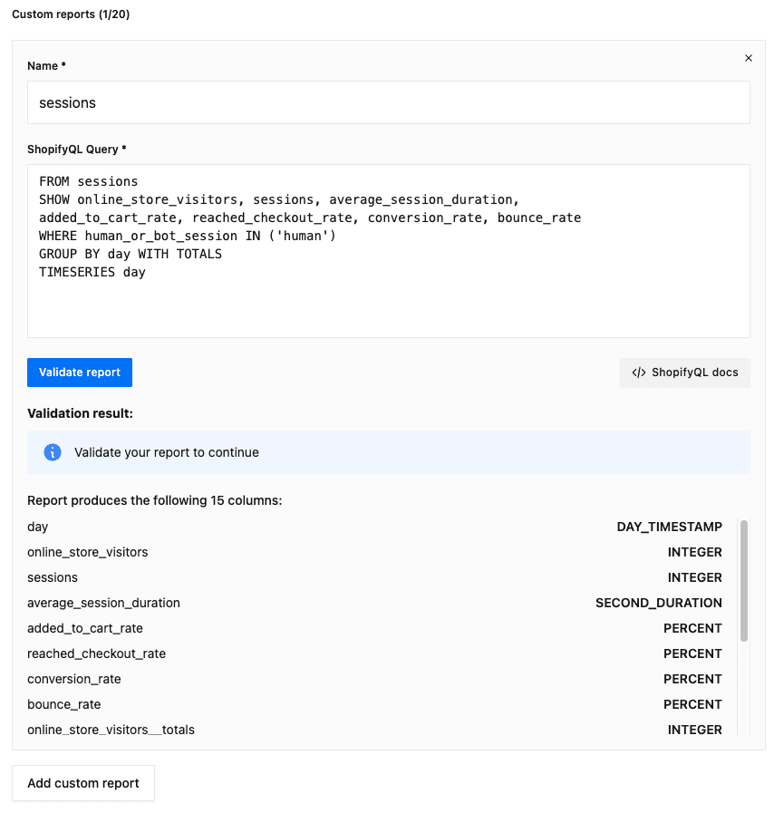Viewport: 774px width, 813px height.
Task: Click the 'Validation result:' heading
Action: point(80,413)
